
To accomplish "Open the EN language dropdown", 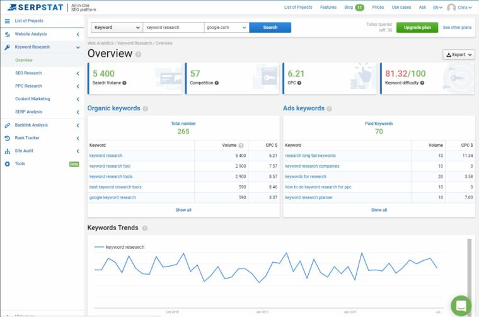I will coord(437,8).
